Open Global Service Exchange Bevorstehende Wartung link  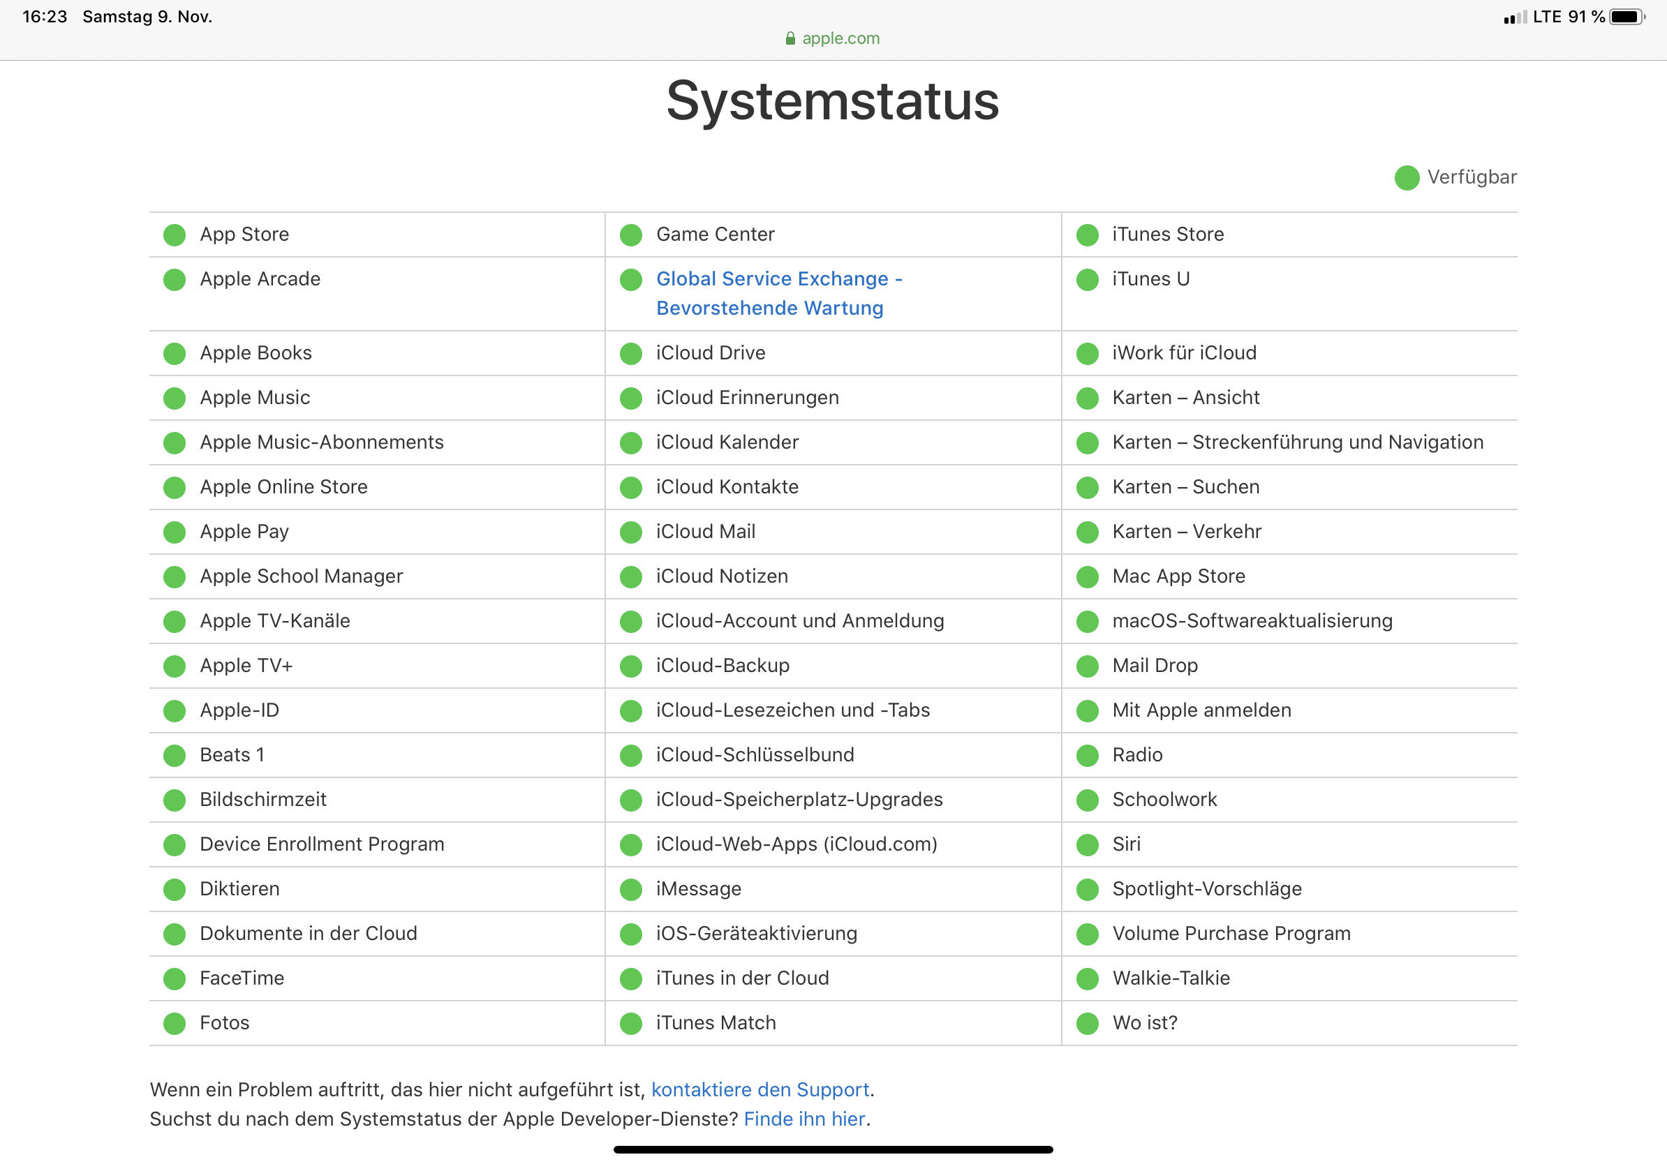778,294
